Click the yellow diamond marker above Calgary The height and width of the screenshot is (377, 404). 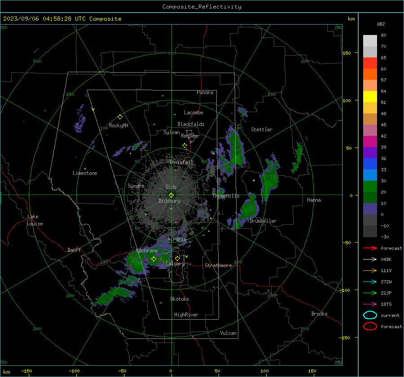pyautogui.click(x=177, y=258)
